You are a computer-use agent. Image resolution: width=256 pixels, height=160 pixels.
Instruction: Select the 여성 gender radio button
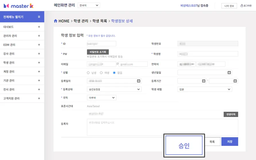coord(101,73)
